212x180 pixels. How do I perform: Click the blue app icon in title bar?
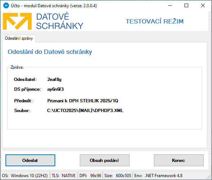point(6,5)
